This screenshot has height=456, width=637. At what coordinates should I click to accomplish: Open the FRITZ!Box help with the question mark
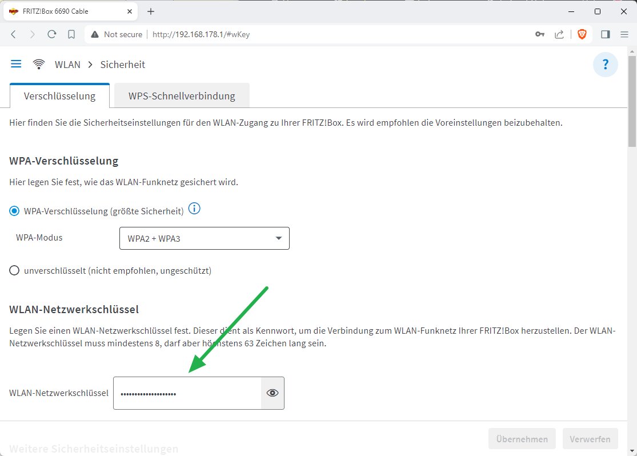tap(605, 64)
